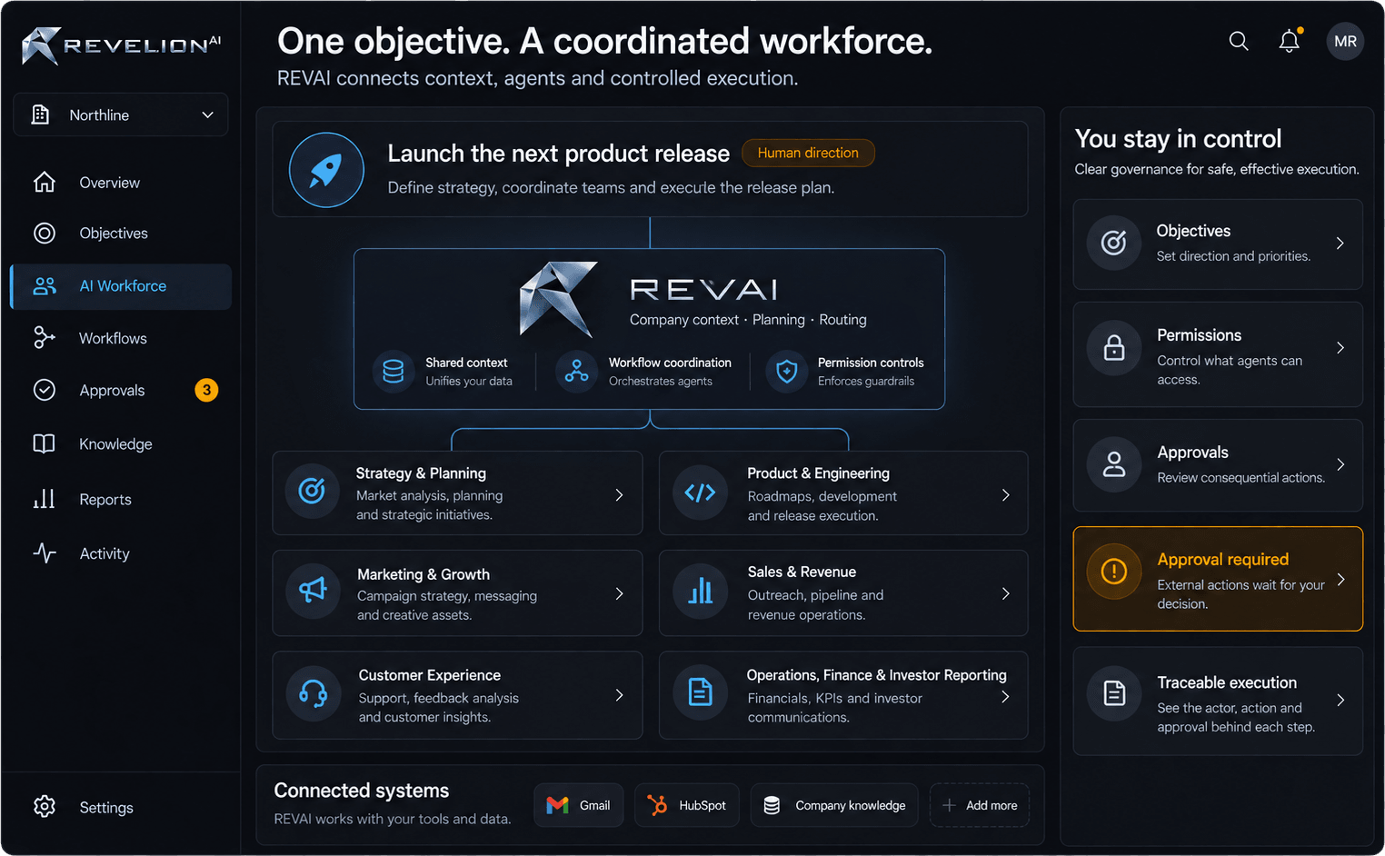
Task: Click the Product & Engineering code icon
Action: pos(700,493)
